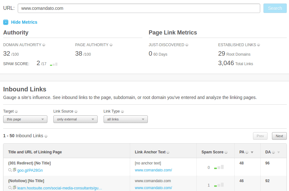
Task: Click info icon next to Inbound Links count
Action: pyautogui.click(x=46, y=136)
